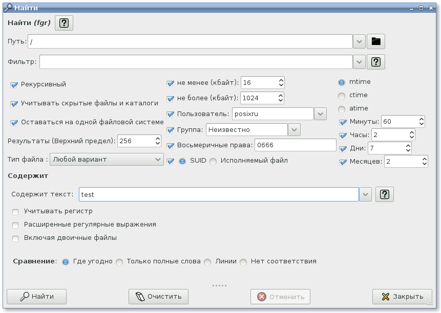Image resolution: width=441 pixels, height=313 pixels.
Task: Choose Нет соответствия comparison option
Action: (243, 262)
